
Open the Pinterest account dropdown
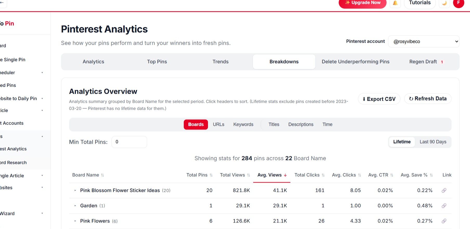(x=424, y=41)
